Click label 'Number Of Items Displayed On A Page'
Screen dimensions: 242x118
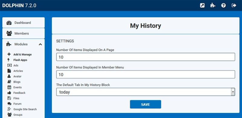tap(85, 50)
